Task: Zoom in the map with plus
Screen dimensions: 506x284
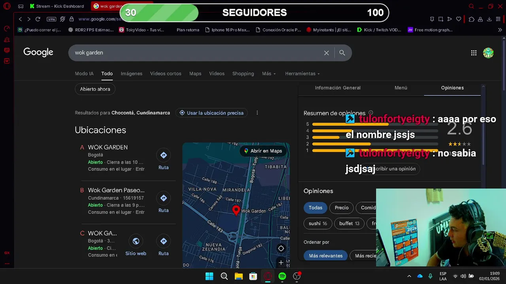Action: point(281,262)
